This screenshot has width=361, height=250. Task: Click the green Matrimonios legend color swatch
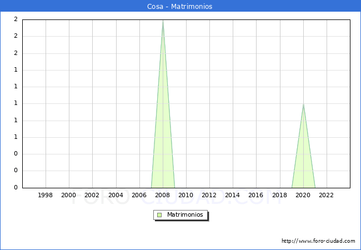coord(159,215)
